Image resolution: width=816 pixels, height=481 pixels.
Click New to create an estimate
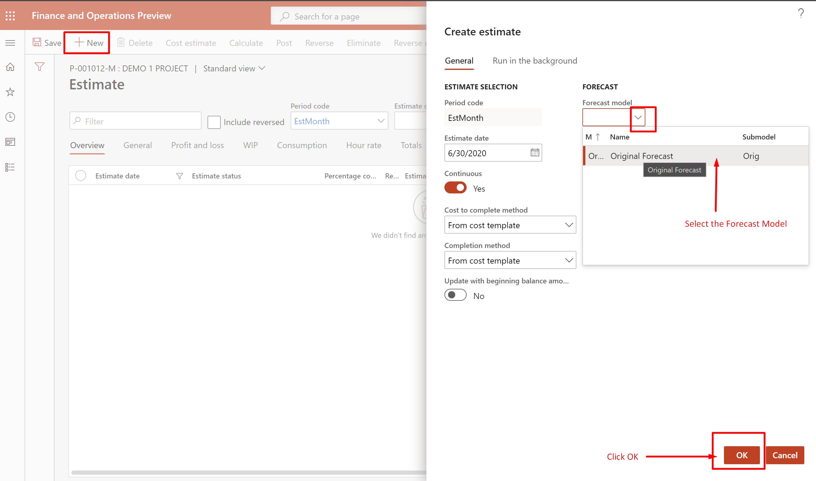87,43
